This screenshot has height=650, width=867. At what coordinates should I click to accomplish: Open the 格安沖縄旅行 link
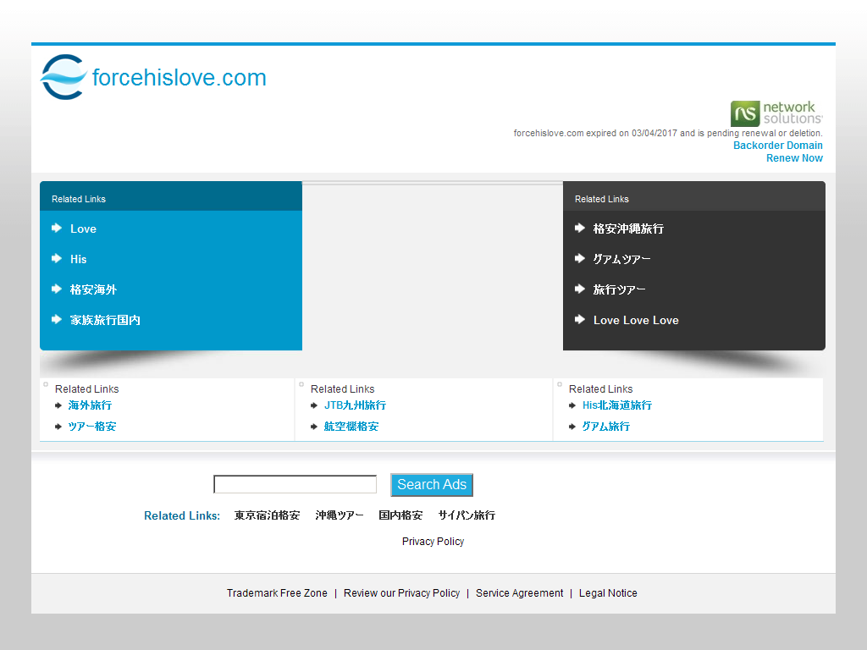tap(628, 229)
